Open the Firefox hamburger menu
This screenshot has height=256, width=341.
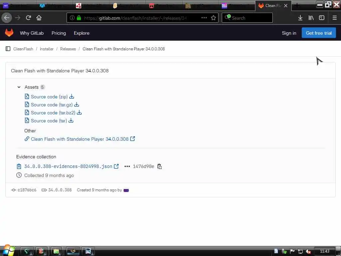click(334, 18)
